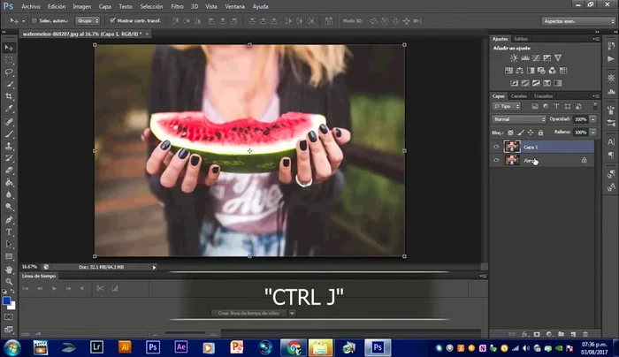Viewport: 619px width, 357px height.
Task: Select the Fondo layer thumbnail
Action: pos(512,161)
